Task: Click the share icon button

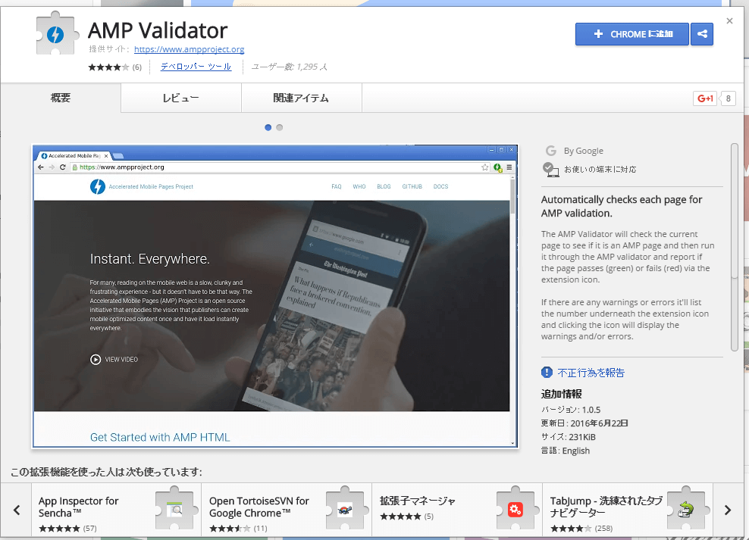Action: tap(702, 34)
